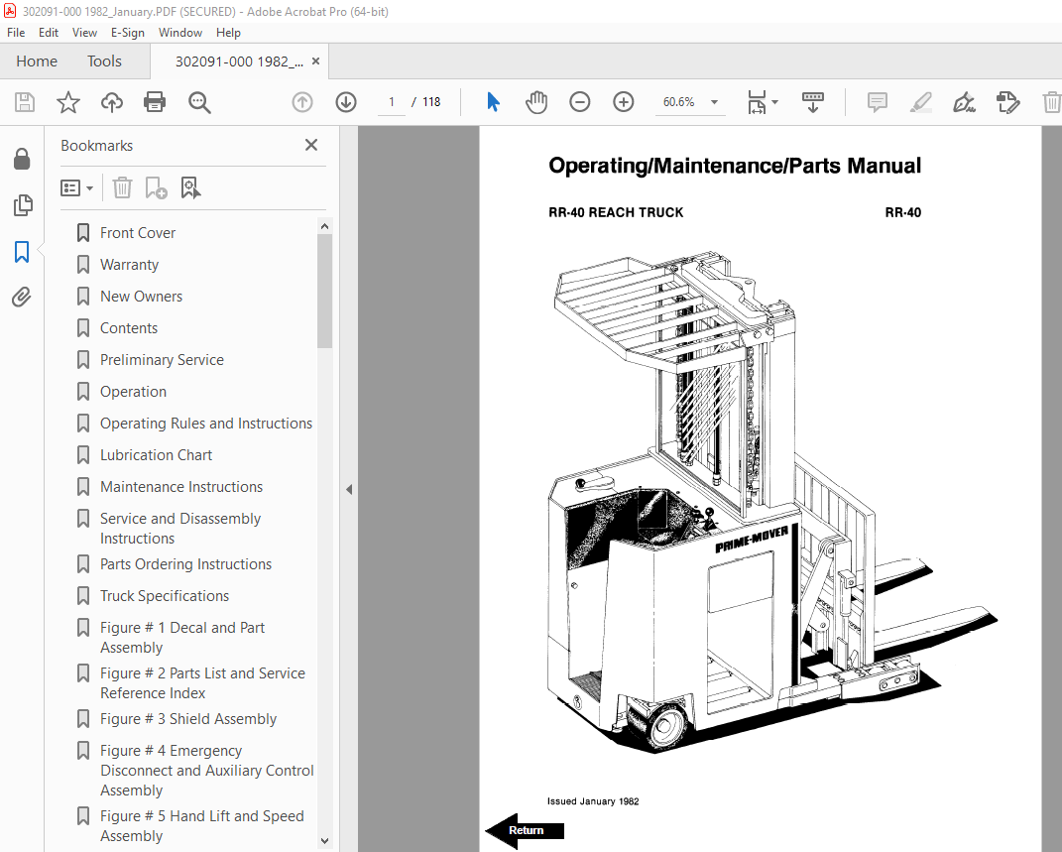1062x852 pixels.
Task: Open the E-Sign menu
Action: [x=127, y=33]
